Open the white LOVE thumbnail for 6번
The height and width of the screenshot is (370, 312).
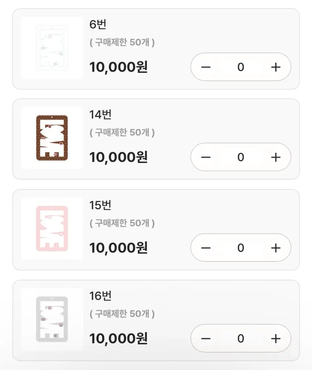coord(52,48)
